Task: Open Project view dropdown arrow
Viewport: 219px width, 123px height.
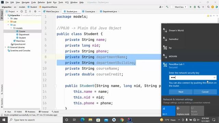Action: [17, 12]
